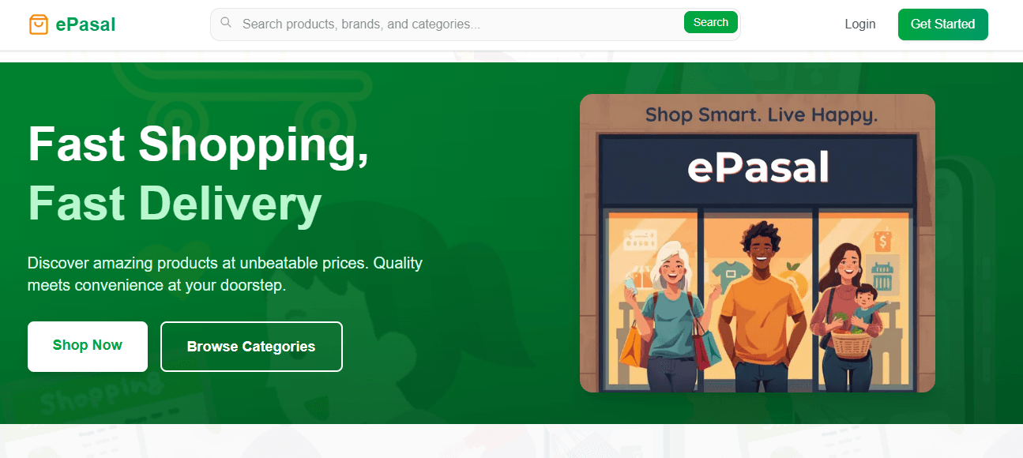Image resolution: width=1023 pixels, height=458 pixels.
Task: Click the Discover amazing products description
Action: click(x=225, y=274)
